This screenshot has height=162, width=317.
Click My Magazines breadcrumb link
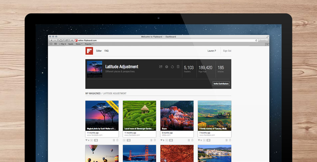pos(93,94)
